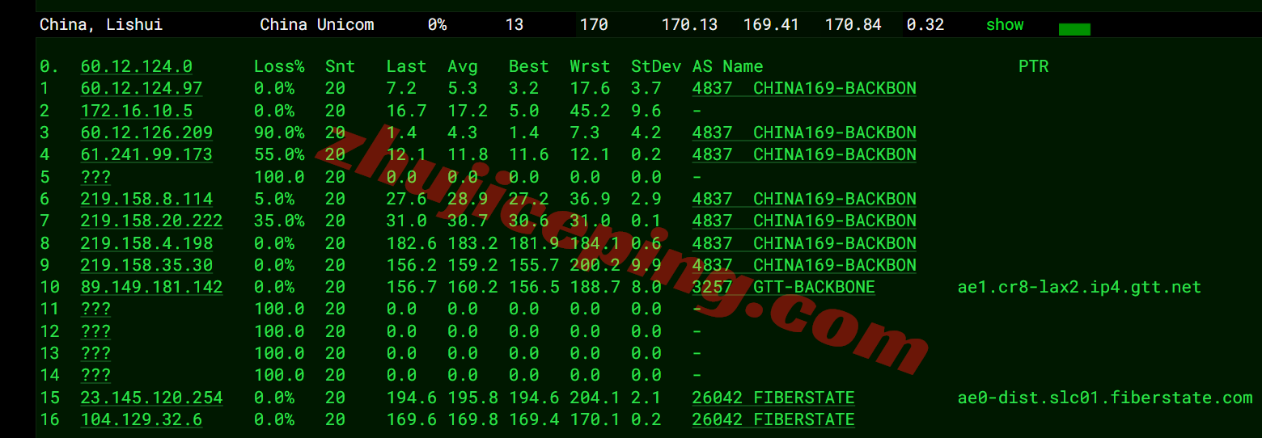The height and width of the screenshot is (438, 1262).
Task: Click the 'AS Name' column header
Action: click(x=727, y=66)
